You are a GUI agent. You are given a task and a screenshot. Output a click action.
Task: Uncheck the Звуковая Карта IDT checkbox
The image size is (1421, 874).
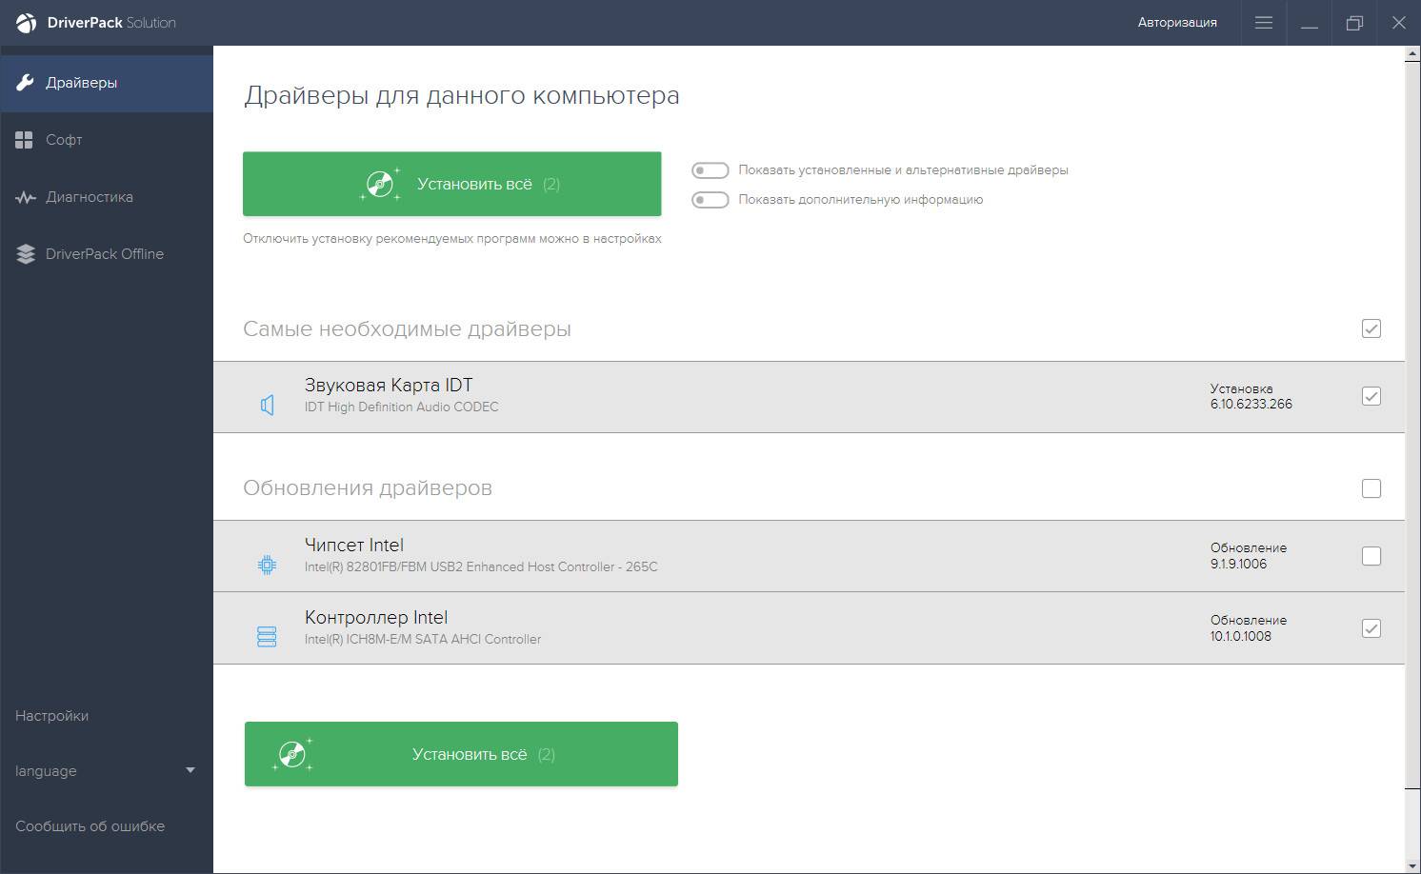[1371, 396]
